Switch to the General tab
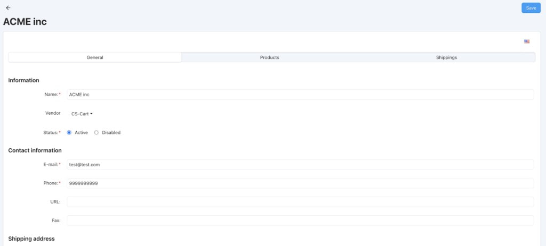 pos(95,57)
